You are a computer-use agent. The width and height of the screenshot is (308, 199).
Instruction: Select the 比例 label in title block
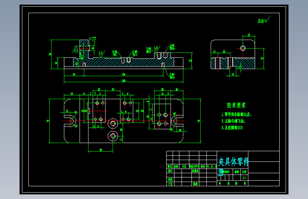pos(244,172)
